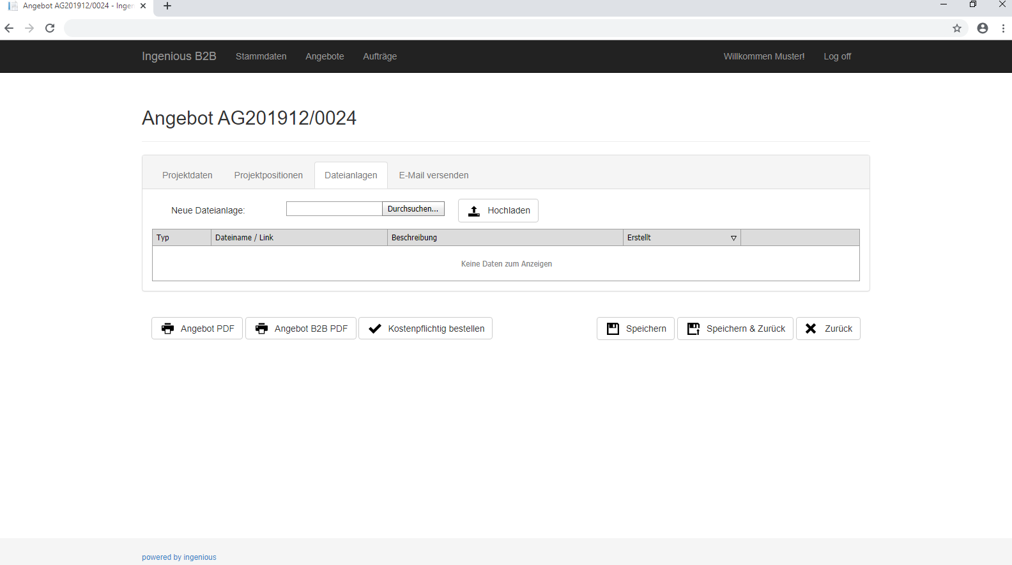The width and height of the screenshot is (1012, 565).
Task: Follow the powered by ingenious link
Action: point(179,557)
